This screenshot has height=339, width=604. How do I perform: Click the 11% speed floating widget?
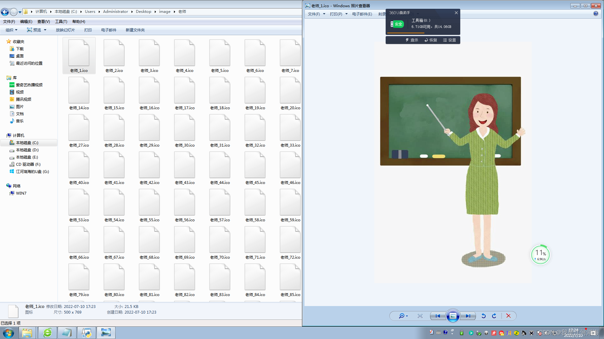[540, 255]
